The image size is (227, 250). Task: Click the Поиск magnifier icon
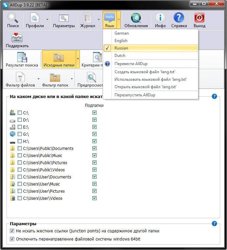point(13,18)
